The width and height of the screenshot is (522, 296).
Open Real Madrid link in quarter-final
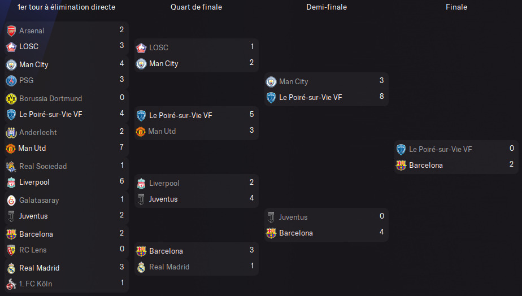(169, 267)
